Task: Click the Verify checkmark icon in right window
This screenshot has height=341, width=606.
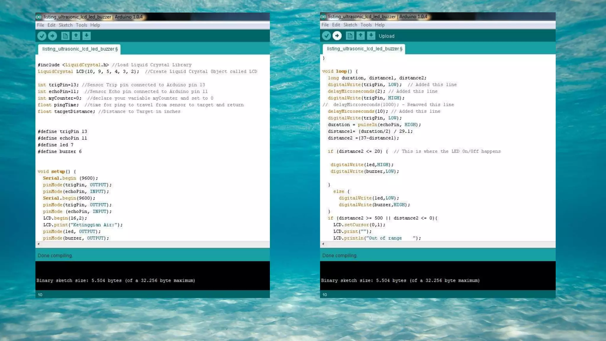Action: (326, 36)
